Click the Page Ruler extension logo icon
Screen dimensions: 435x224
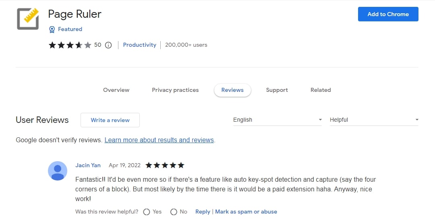coord(28,19)
